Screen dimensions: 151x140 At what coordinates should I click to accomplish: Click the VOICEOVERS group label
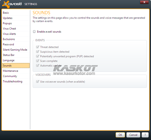click(x=43, y=75)
